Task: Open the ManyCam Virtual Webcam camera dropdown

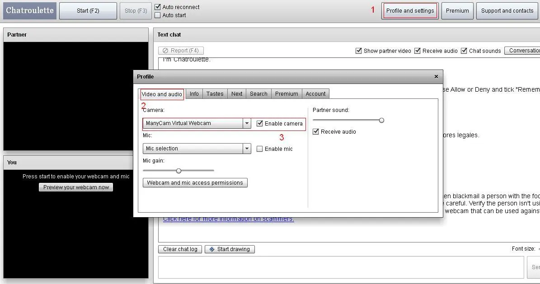Action: (x=197, y=123)
